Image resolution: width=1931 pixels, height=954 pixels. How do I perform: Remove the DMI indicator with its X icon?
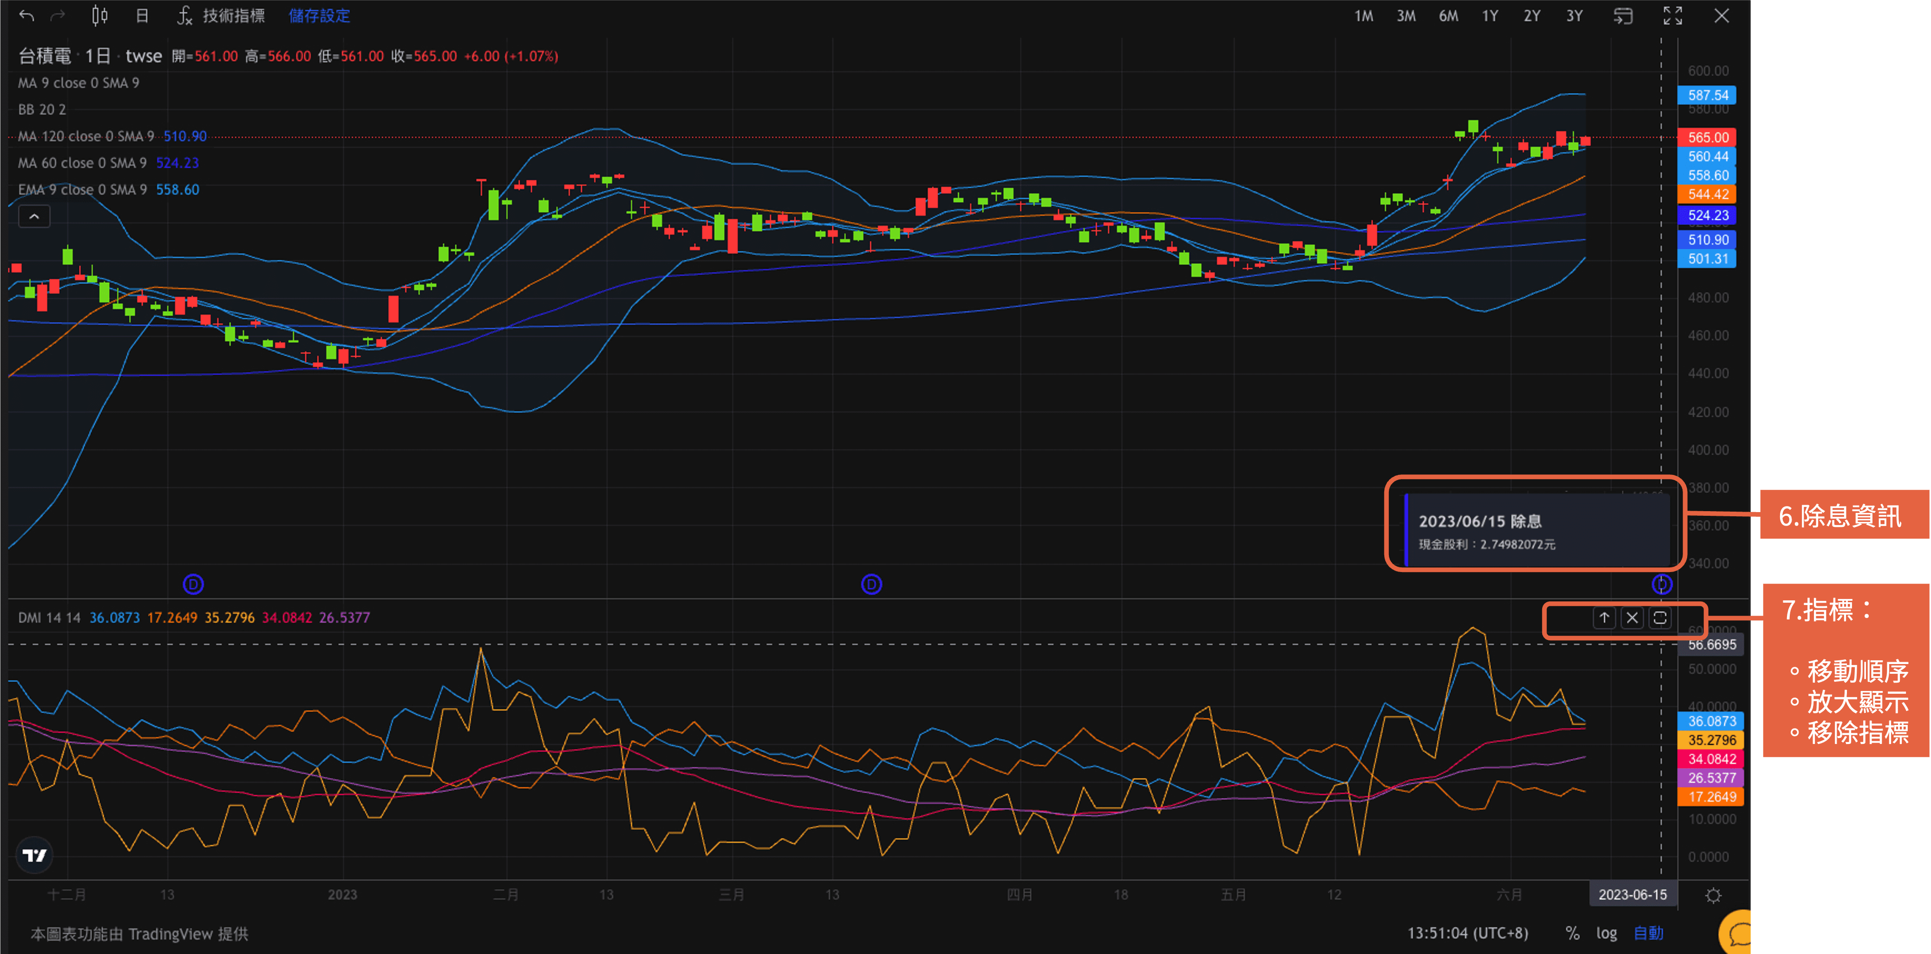[x=1632, y=617]
